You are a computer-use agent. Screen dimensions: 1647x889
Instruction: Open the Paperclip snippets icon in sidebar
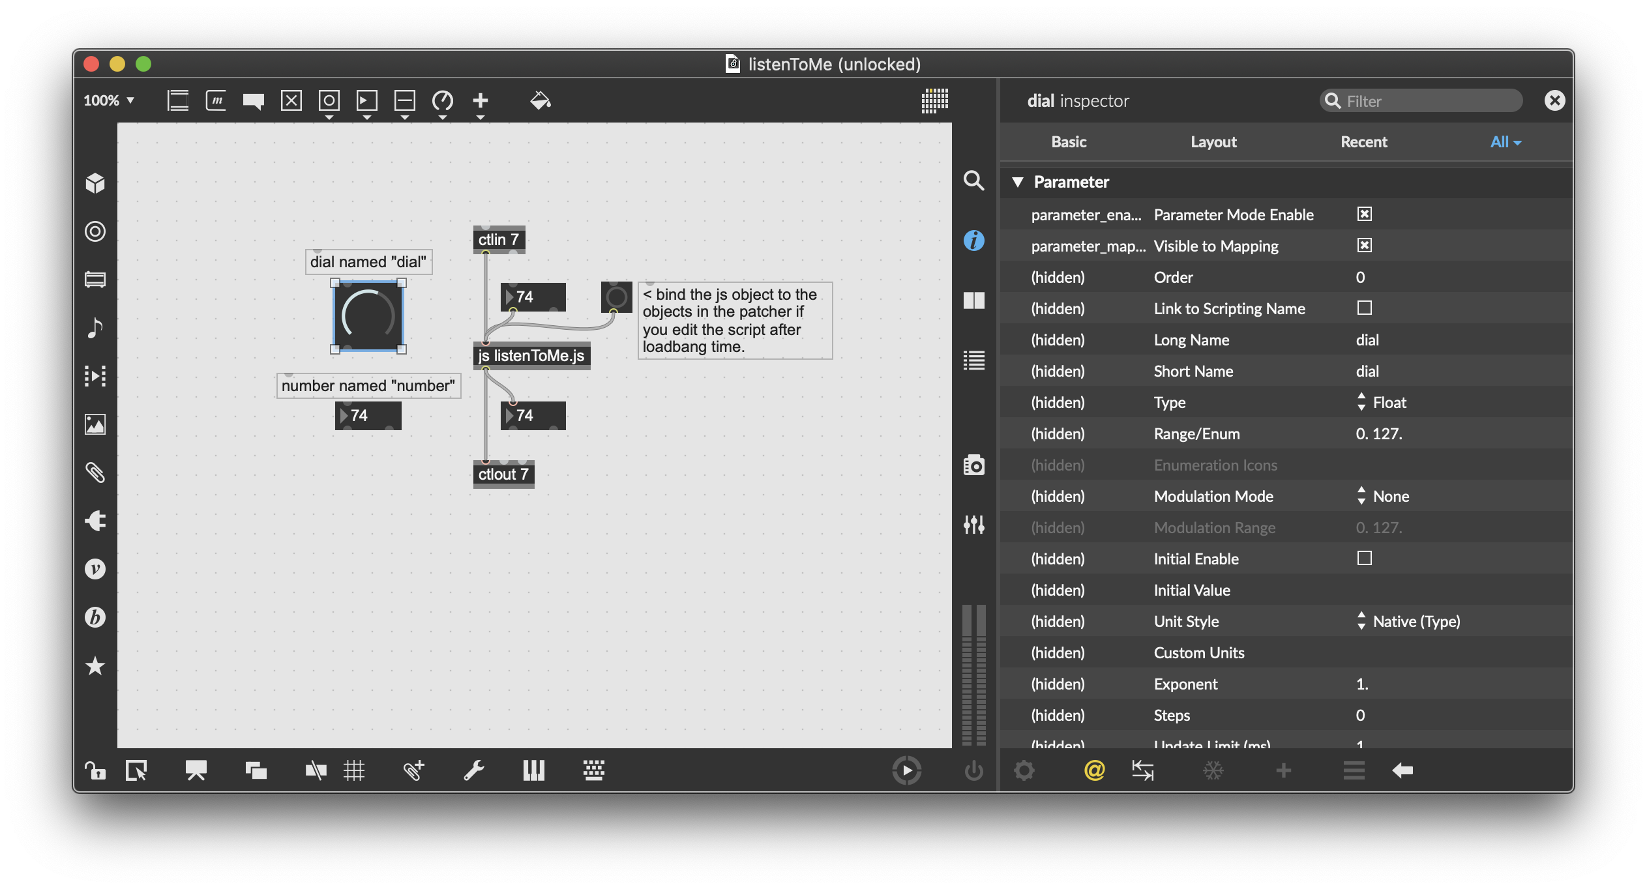[95, 473]
